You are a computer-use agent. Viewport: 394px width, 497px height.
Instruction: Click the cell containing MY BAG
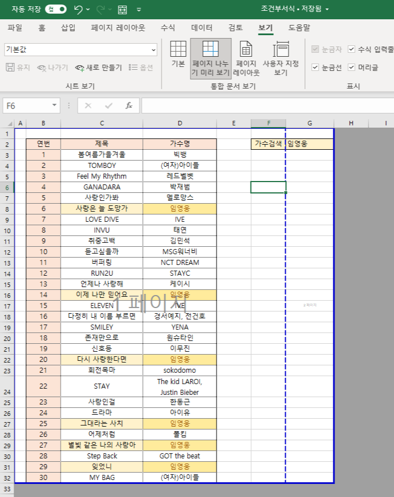(101, 477)
